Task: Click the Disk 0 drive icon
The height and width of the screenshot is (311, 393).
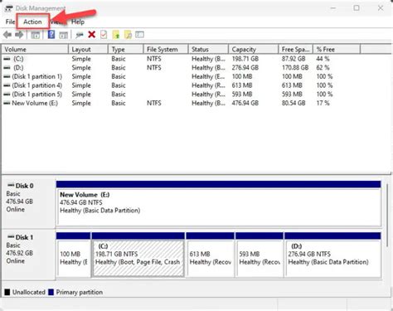Action: (11, 185)
